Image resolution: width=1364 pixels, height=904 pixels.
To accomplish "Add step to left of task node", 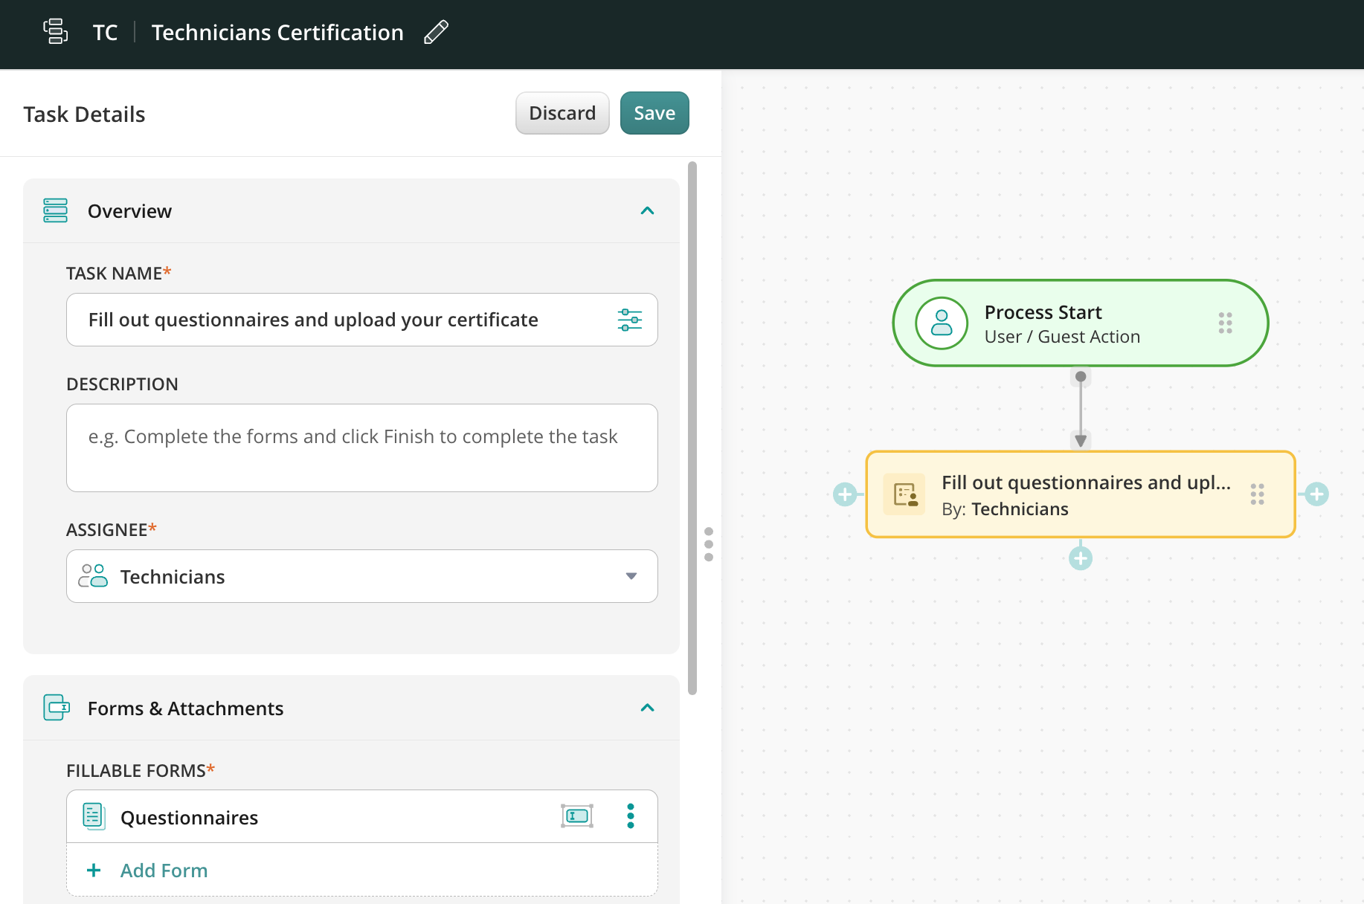I will pos(845,494).
